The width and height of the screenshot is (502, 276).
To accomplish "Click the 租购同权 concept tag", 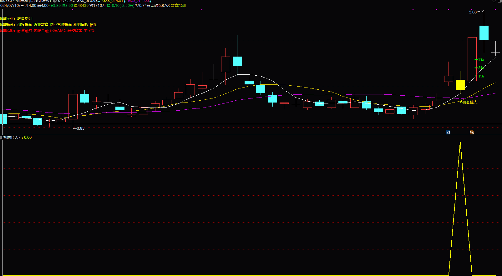I will (x=81, y=24).
